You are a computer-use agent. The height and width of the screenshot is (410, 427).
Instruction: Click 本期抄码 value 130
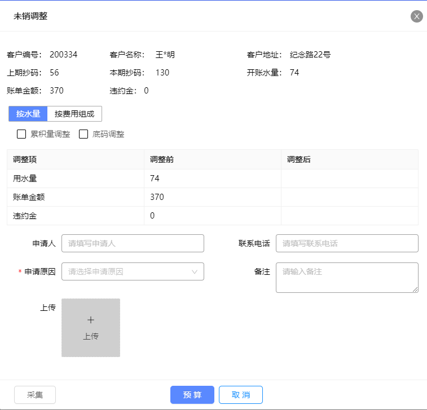162,73
